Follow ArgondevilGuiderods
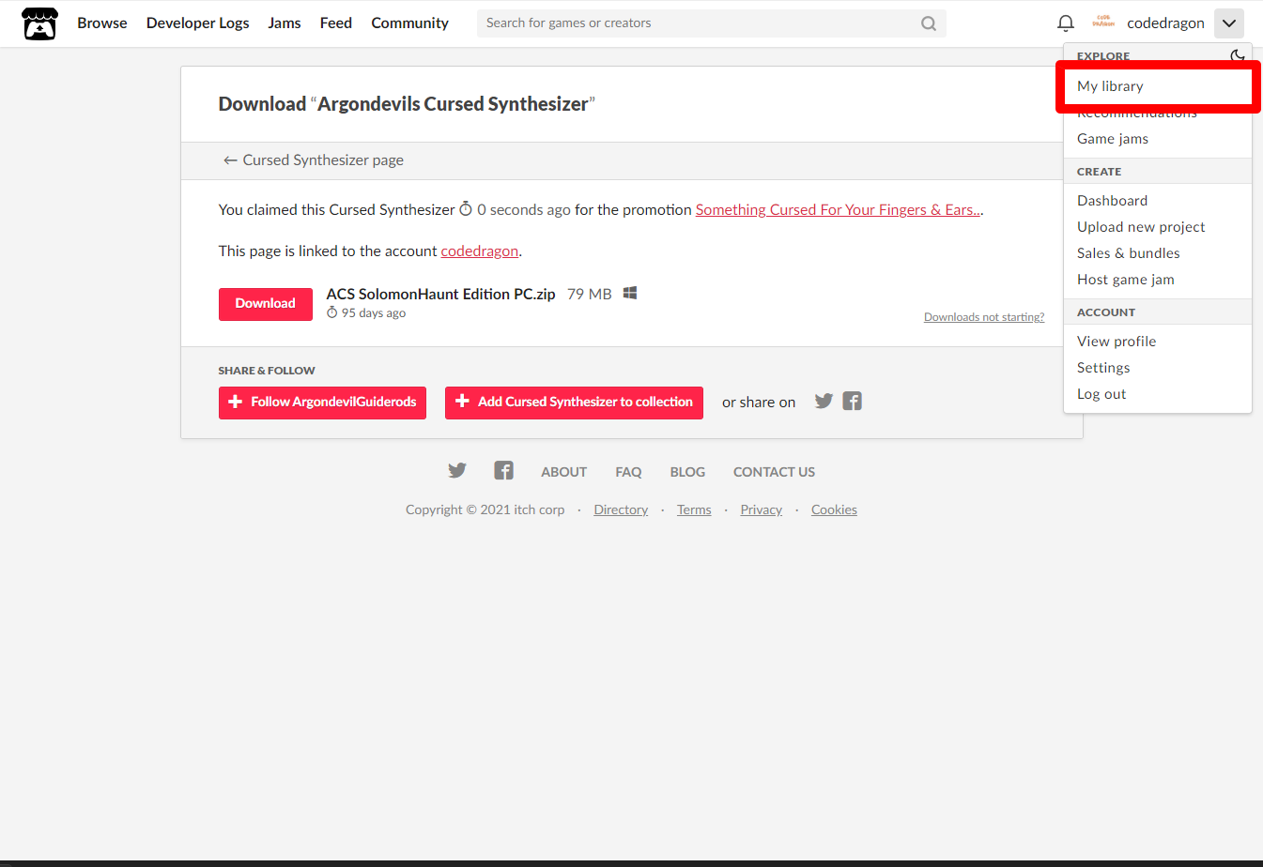1263x867 pixels. [322, 403]
